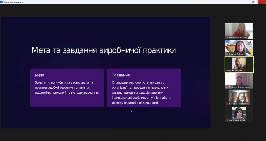Click the Мета card heading
This screenshot has width=266, height=141.
pos(40,75)
